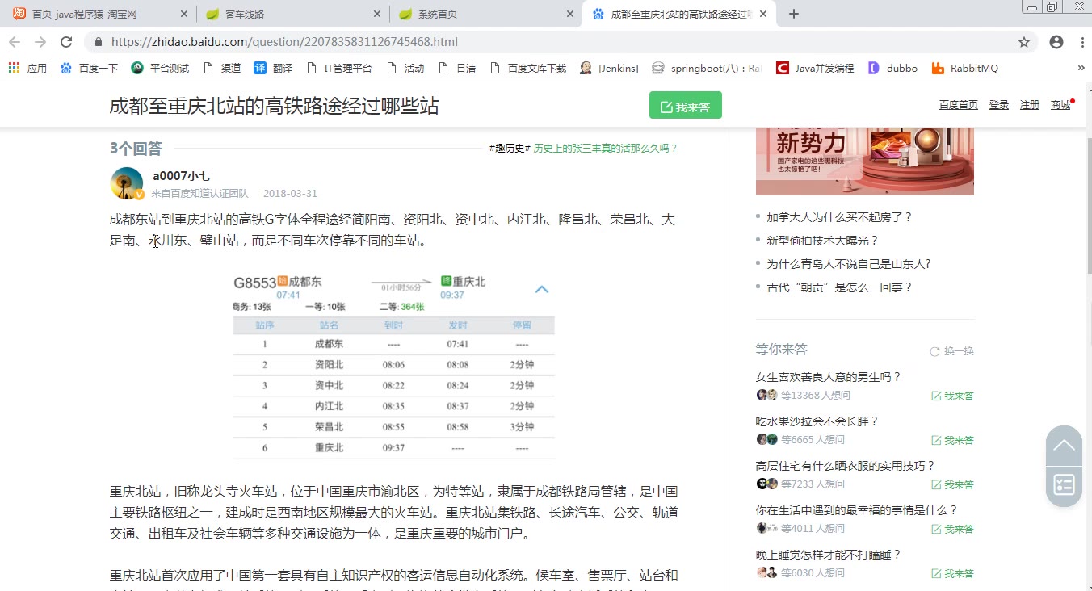The image size is (1092, 591).
Task: Open the 渠道 bookmark
Action: [x=222, y=69]
